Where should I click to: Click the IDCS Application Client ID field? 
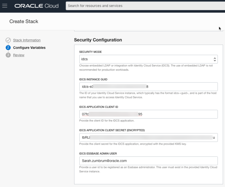148,114
